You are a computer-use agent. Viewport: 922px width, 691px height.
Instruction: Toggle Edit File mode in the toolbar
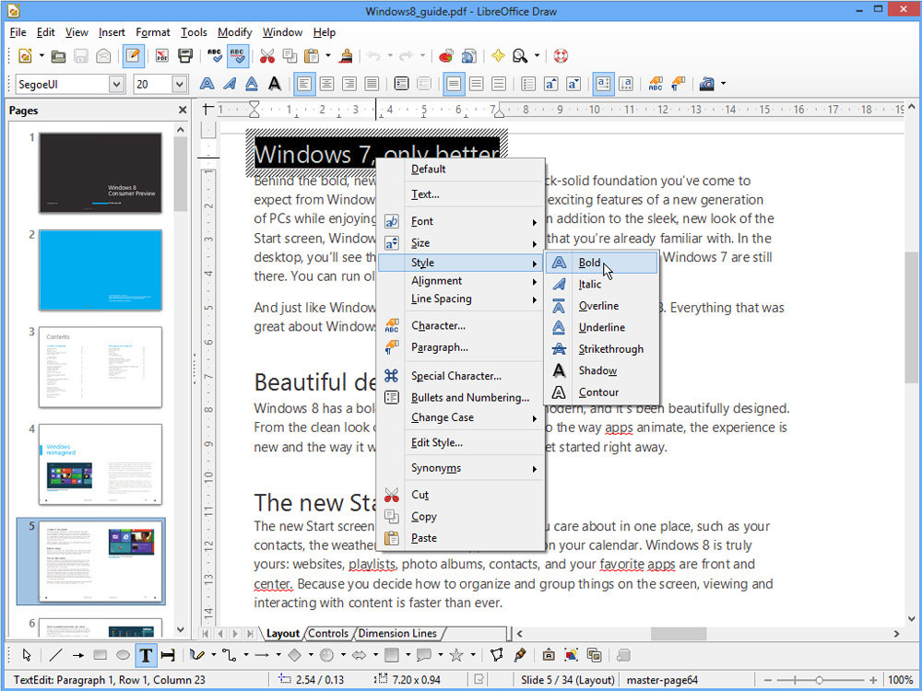134,56
